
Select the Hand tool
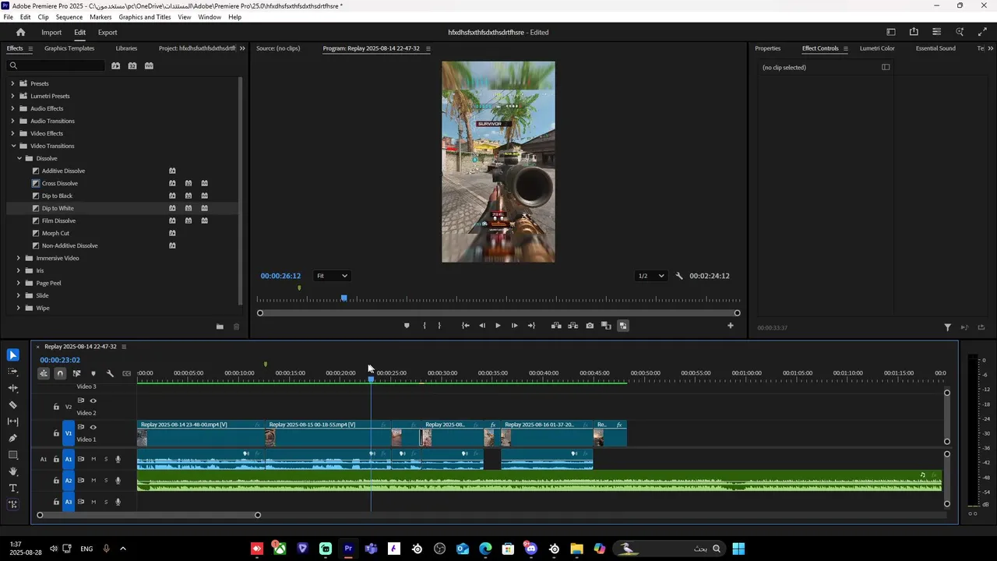(13, 471)
